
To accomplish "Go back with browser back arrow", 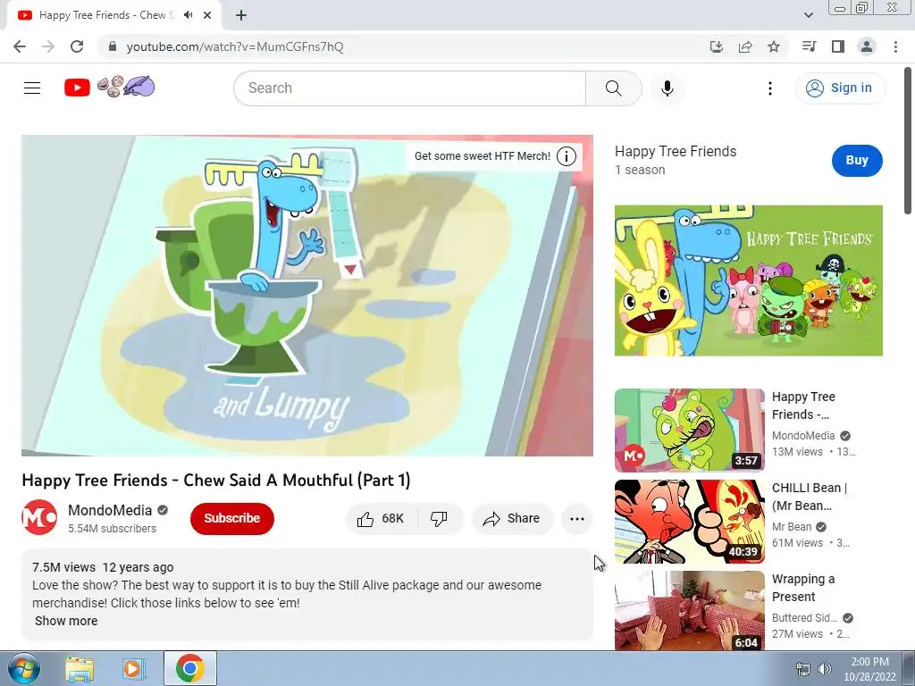I will pos(20,46).
